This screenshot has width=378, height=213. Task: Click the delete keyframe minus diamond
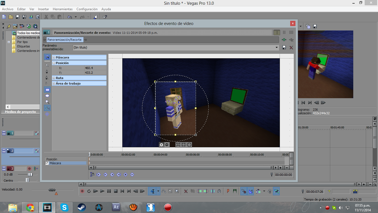132,174
